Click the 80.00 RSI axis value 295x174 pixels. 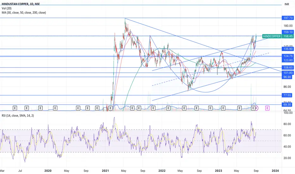pos(287,124)
